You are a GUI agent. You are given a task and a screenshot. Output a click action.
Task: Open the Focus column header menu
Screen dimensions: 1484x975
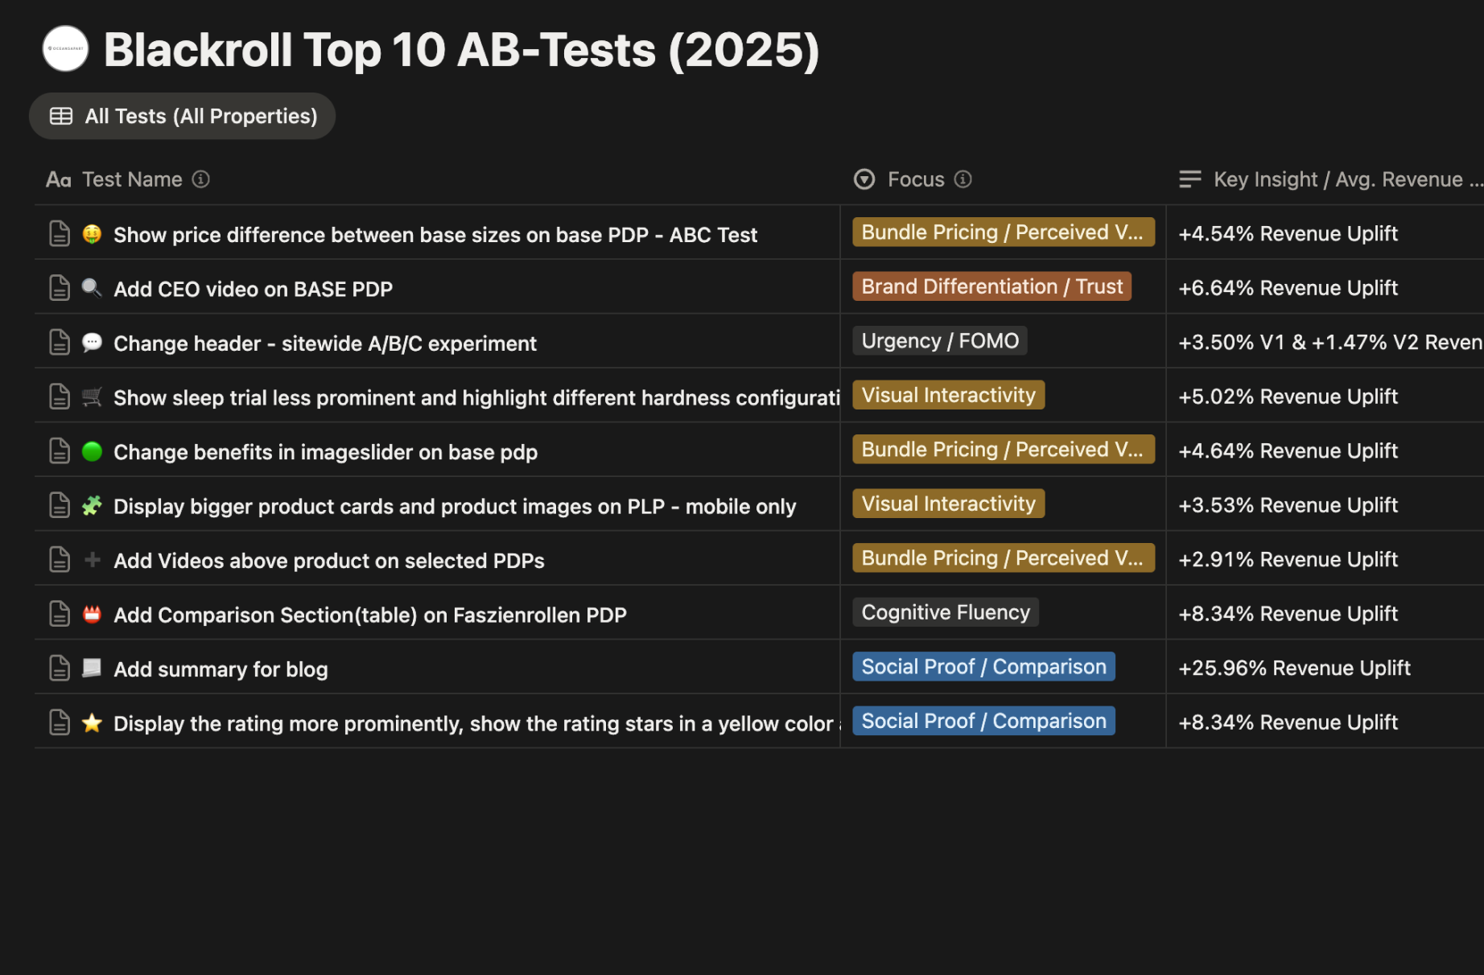point(916,179)
